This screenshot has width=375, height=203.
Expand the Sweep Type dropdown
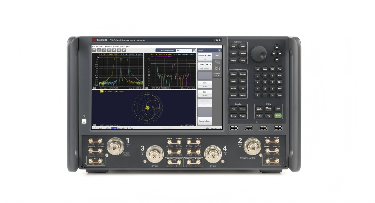pyautogui.click(x=205, y=65)
